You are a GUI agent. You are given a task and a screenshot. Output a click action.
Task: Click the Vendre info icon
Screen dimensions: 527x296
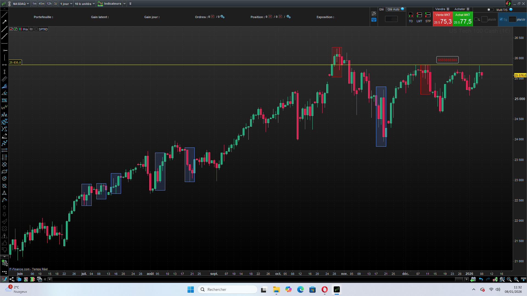pyautogui.click(x=448, y=9)
